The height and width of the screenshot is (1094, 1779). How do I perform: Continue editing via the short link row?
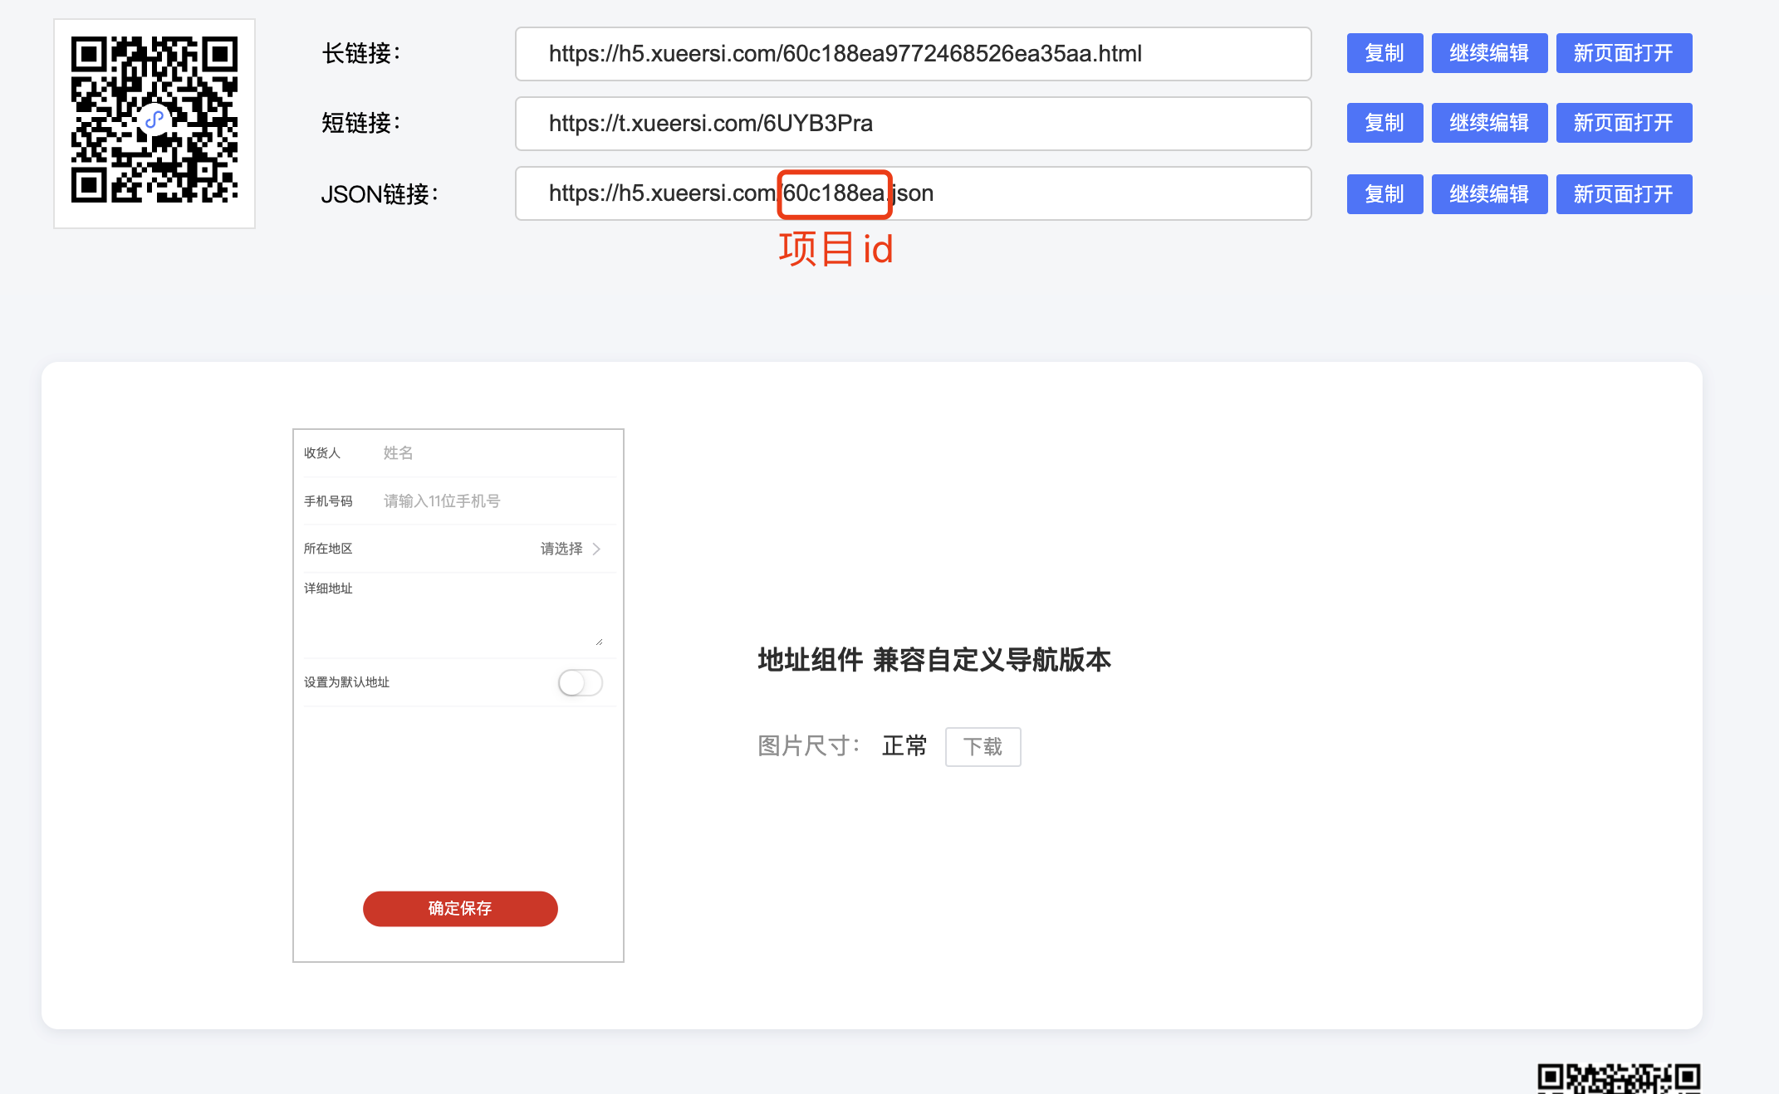click(x=1488, y=123)
